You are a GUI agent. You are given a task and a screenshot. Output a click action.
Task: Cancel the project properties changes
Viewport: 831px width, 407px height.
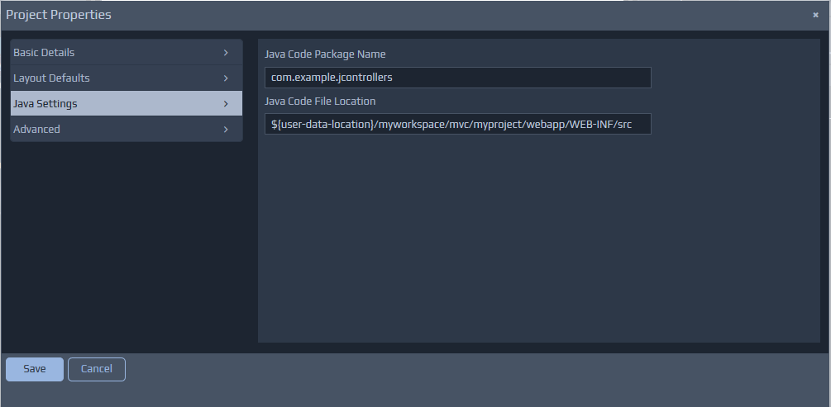click(x=96, y=369)
